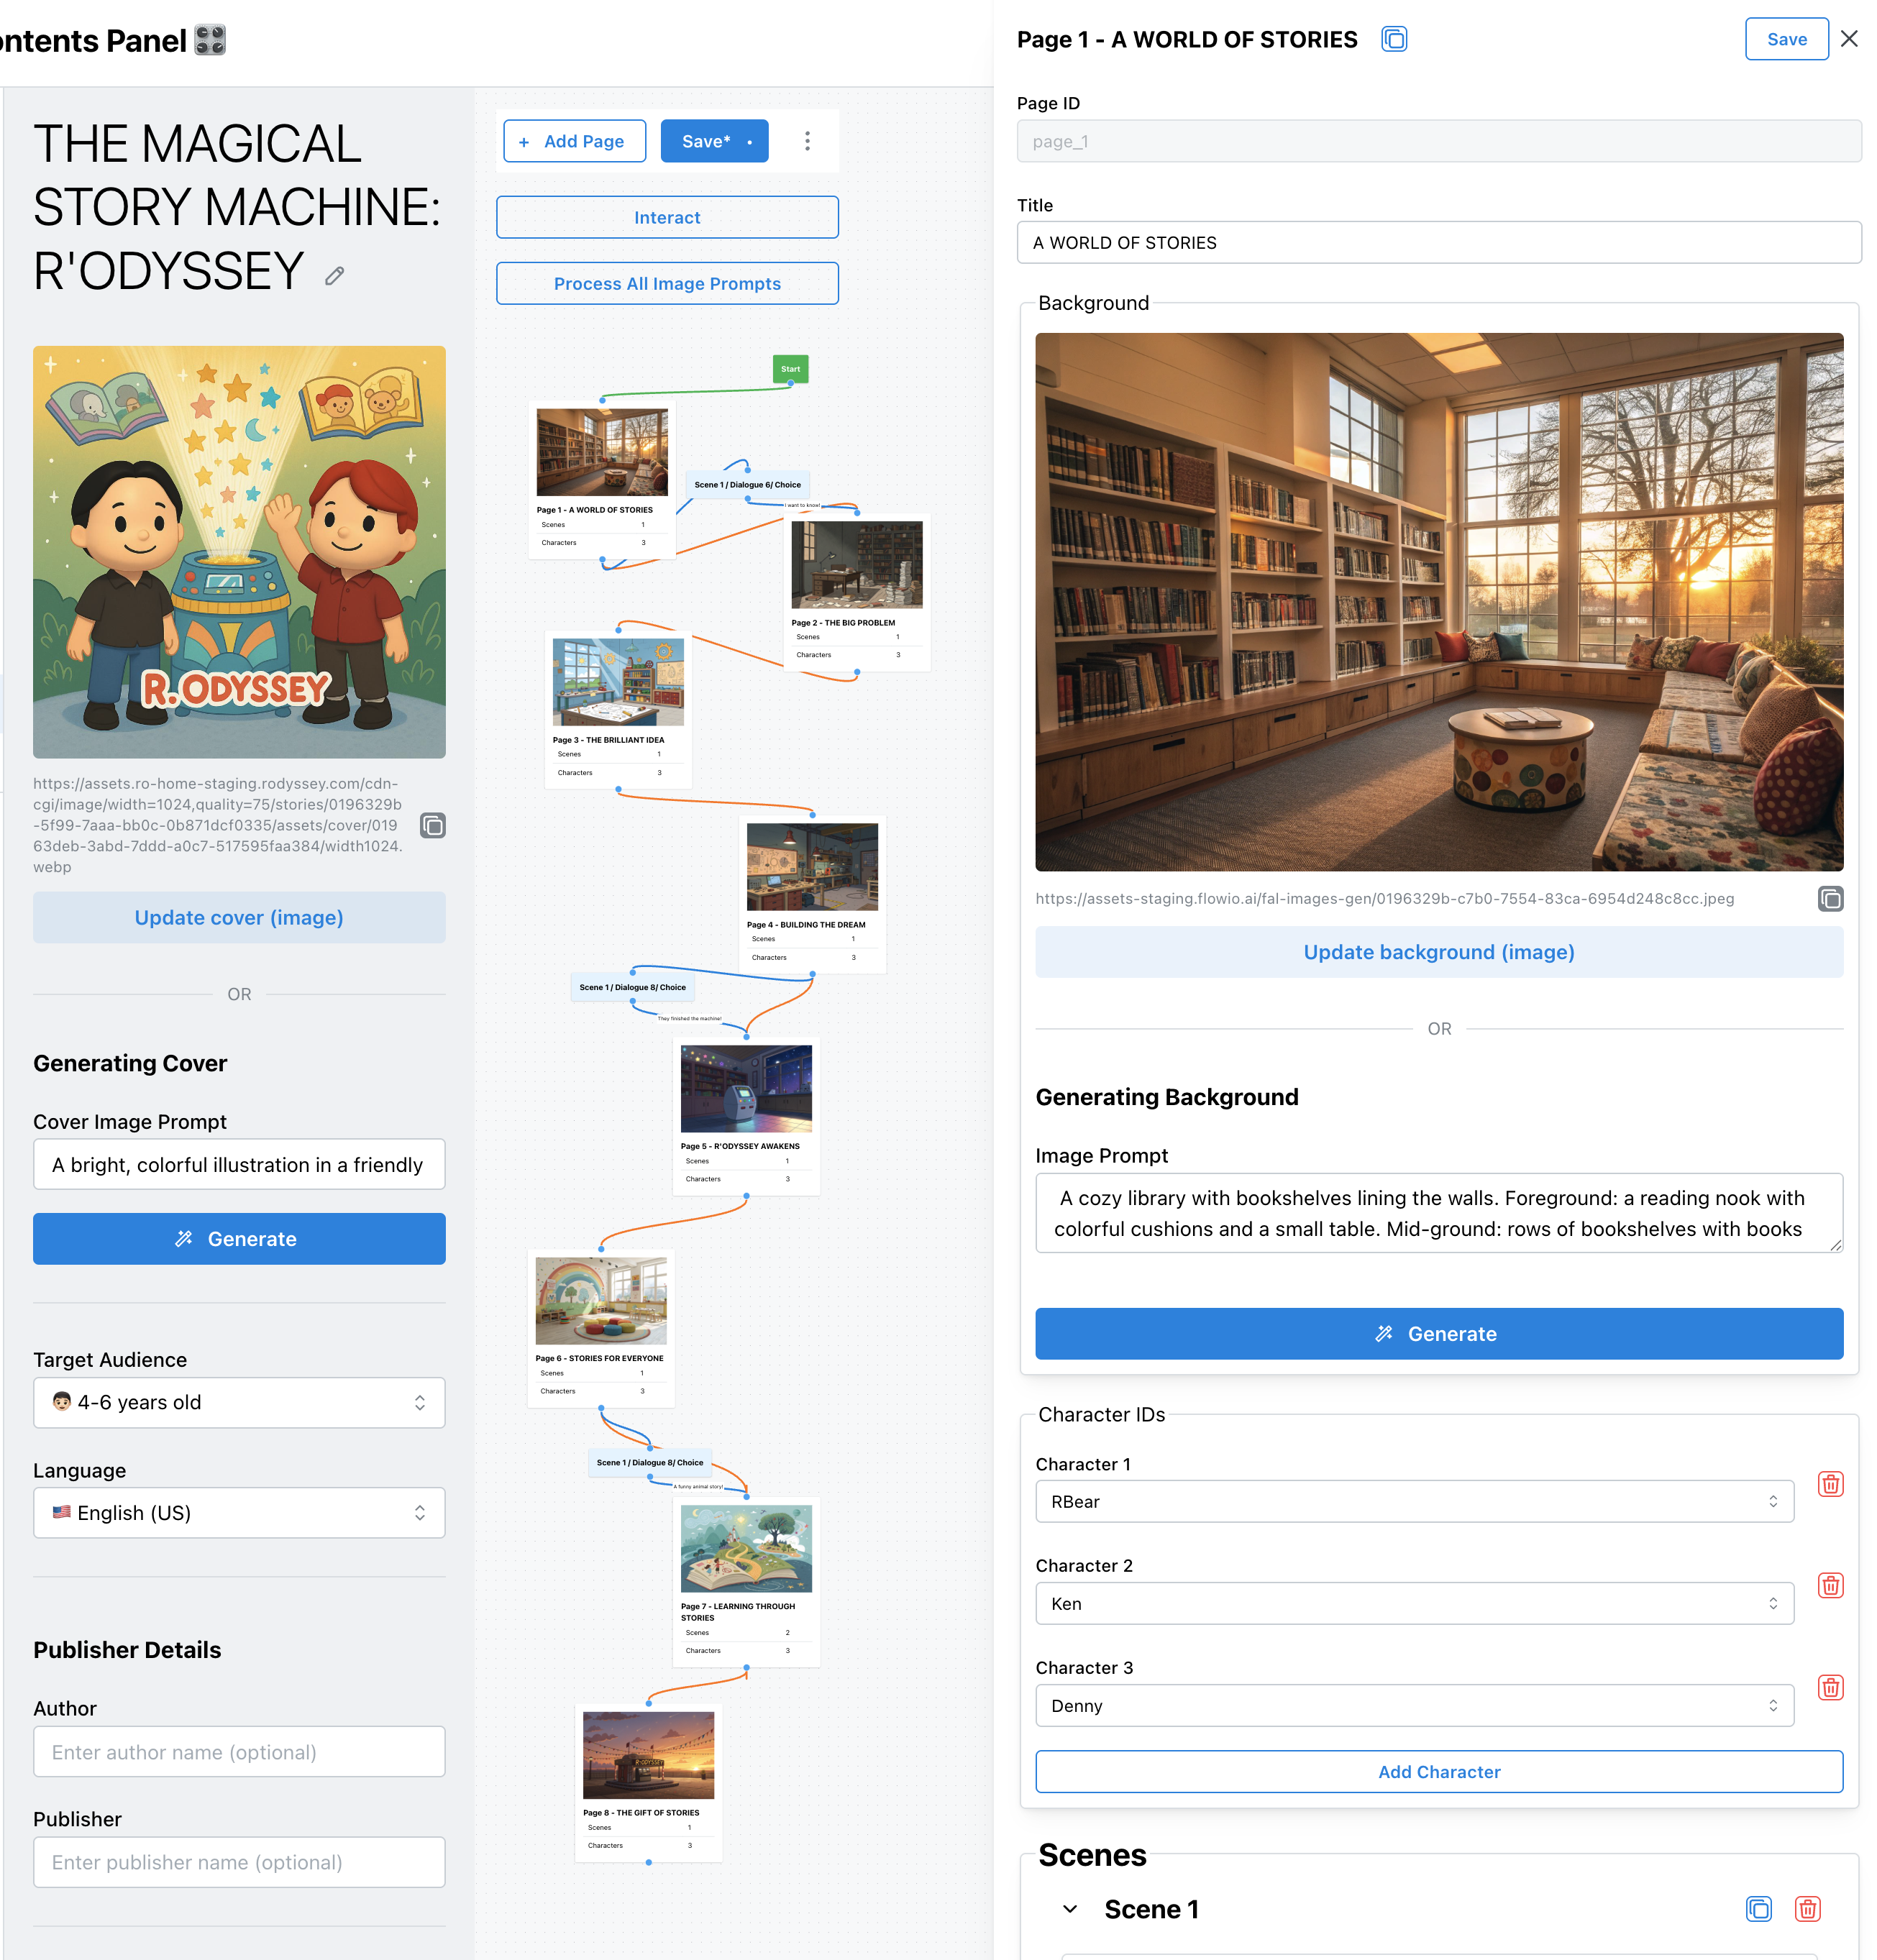Open the three-dot more options menu

(807, 141)
